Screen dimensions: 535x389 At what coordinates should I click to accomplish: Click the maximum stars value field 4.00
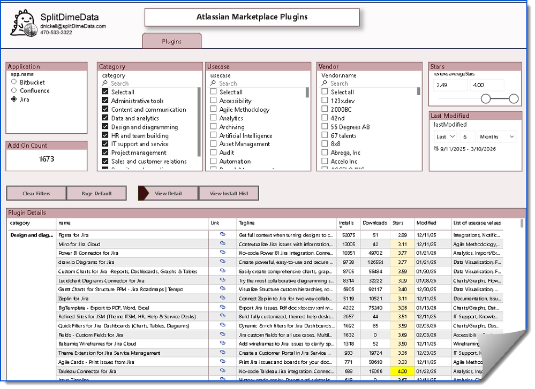point(487,85)
